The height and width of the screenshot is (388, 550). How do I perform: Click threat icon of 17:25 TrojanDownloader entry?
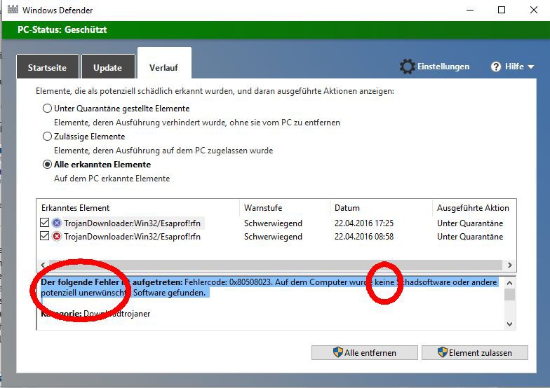click(56, 223)
